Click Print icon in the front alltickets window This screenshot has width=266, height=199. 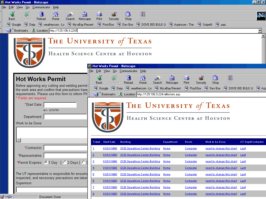(x=187, y=80)
